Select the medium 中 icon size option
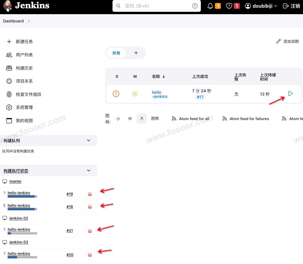 click(130, 119)
